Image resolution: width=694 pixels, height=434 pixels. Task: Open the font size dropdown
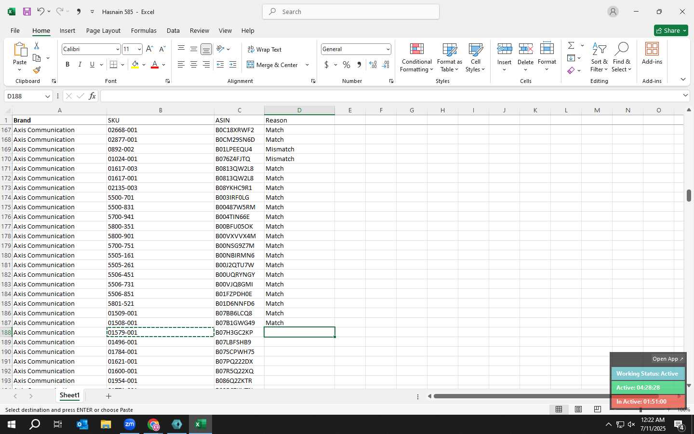coord(139,49)
